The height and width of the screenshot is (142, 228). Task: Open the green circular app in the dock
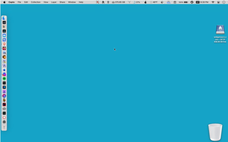(x=4, y=79)
